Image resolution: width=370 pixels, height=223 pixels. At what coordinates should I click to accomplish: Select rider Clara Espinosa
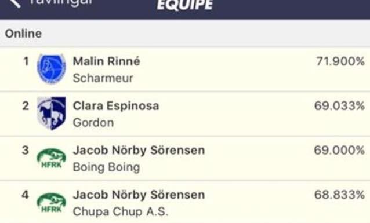116,105
